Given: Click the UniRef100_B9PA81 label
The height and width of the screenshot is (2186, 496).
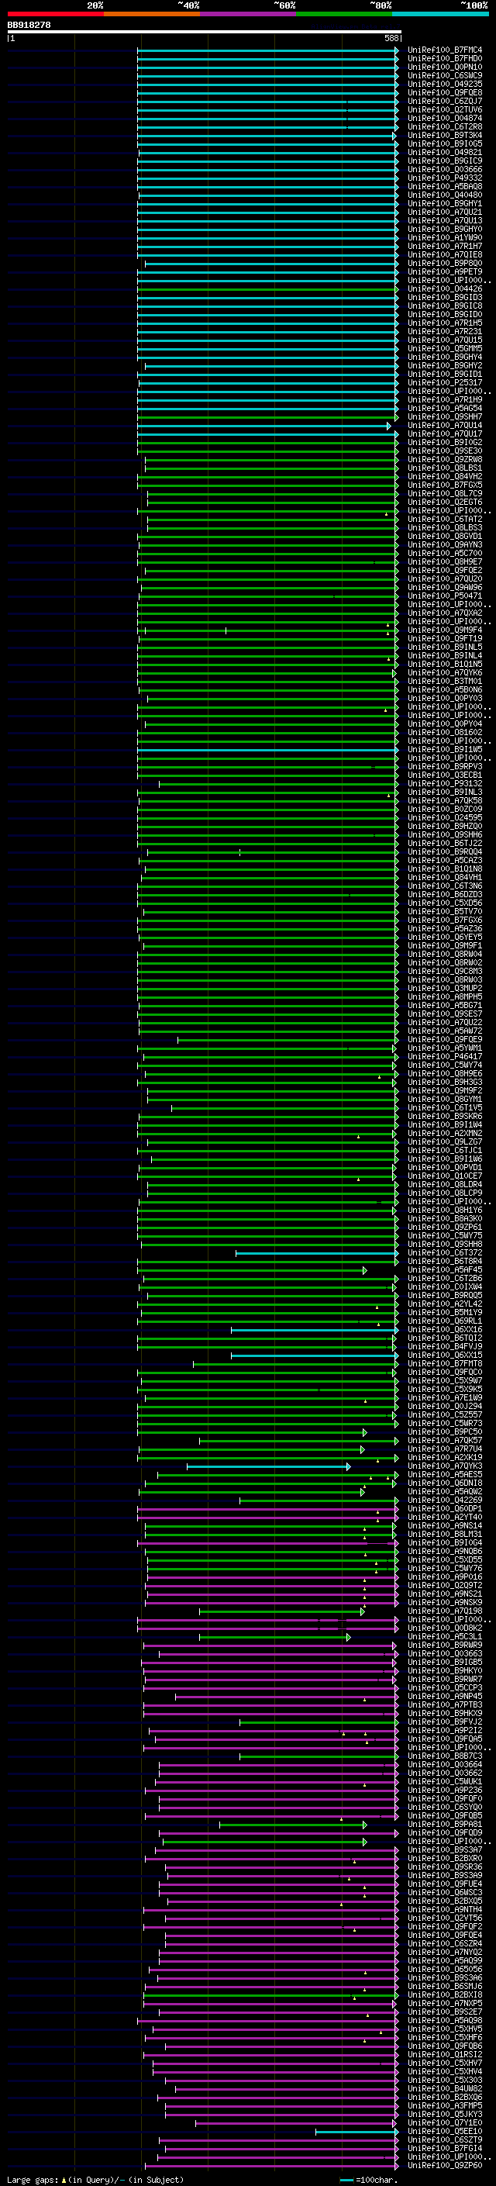Looking at the screenshot, I should tap(445, 1825).
